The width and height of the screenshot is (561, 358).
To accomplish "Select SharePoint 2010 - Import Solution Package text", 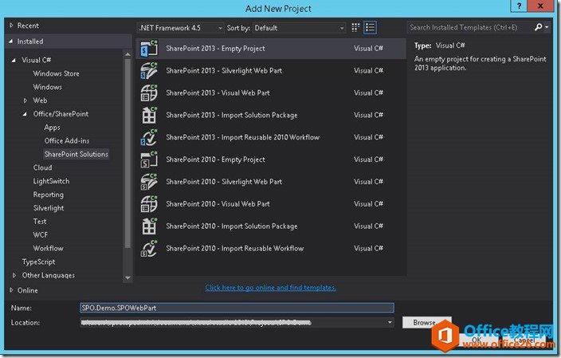I will tap(232, 226).
